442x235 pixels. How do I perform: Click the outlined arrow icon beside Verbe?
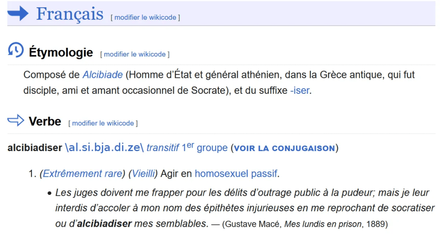pos(16,121)
